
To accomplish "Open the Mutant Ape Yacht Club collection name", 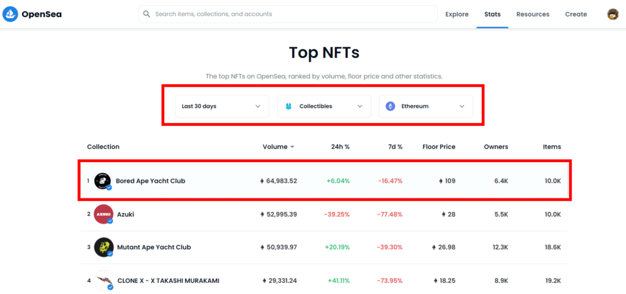I will tap(153, 248).
